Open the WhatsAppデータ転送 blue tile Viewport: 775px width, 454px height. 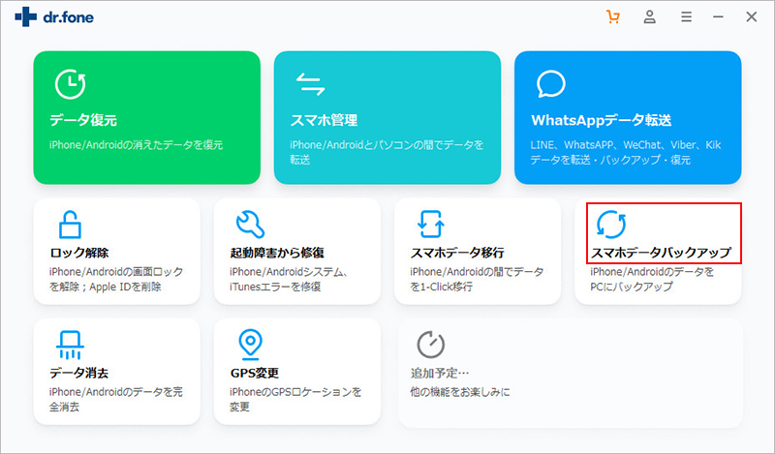627,117
